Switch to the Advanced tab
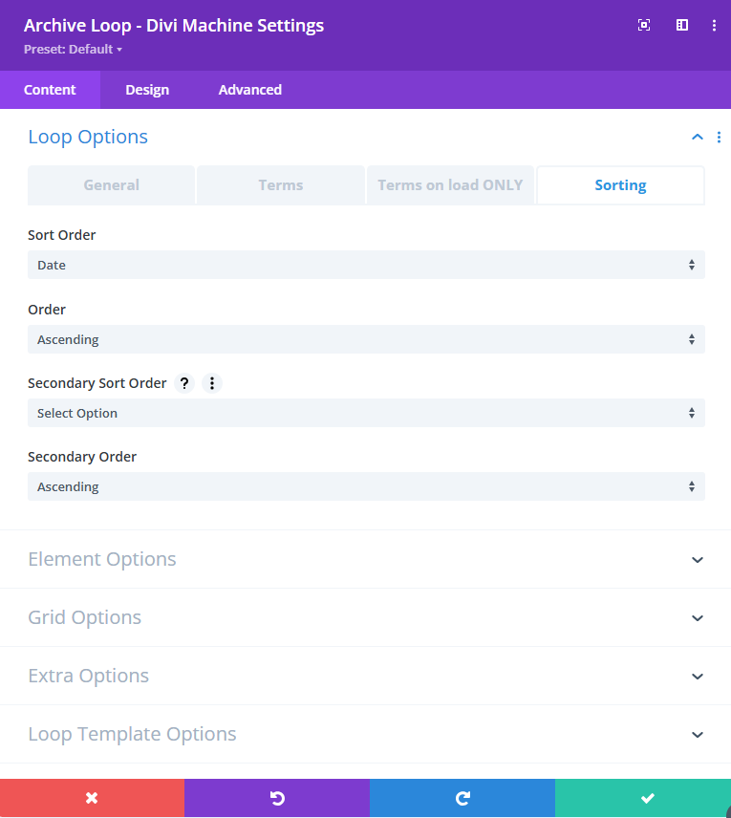731x818 pixels. (249, 90)
